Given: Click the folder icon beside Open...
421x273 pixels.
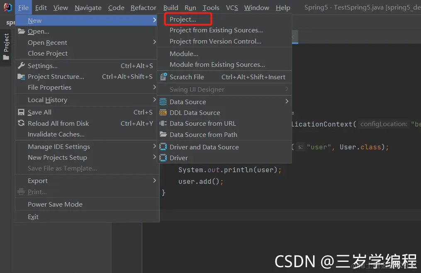Looking at the screenshot, I should pyautogui.click(x=21, y=32).
